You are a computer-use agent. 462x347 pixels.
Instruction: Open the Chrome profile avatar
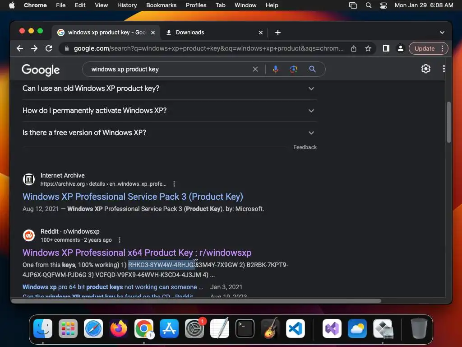(x=401, y=48)
